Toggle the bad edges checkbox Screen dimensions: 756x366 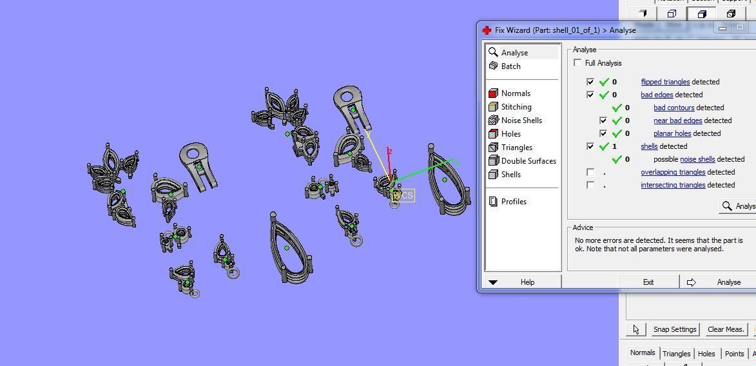(x=590, y=95)
